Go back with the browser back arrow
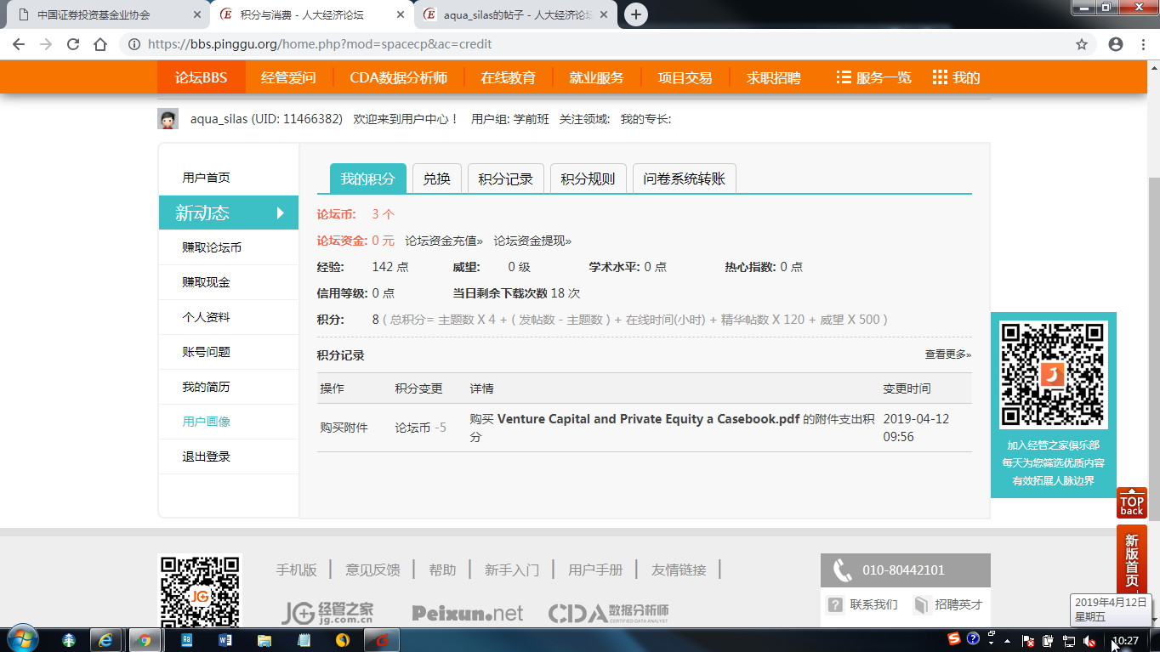Screen dimensions: 1160x652 [x=20, y=44]
